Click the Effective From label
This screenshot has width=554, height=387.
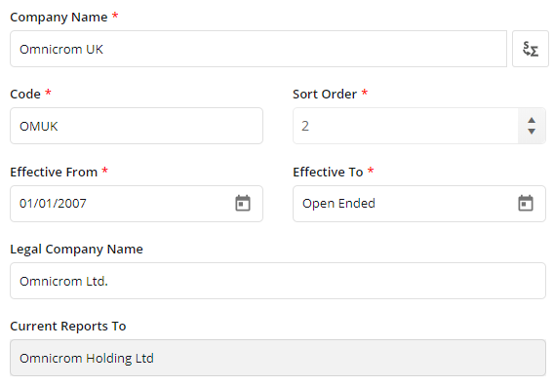coord(54,172)
